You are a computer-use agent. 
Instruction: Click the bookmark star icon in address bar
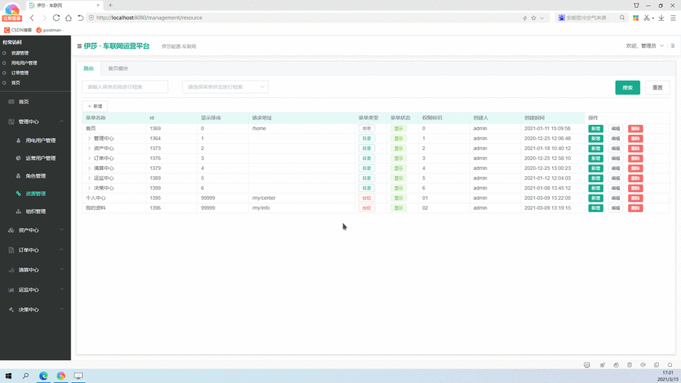533,18
